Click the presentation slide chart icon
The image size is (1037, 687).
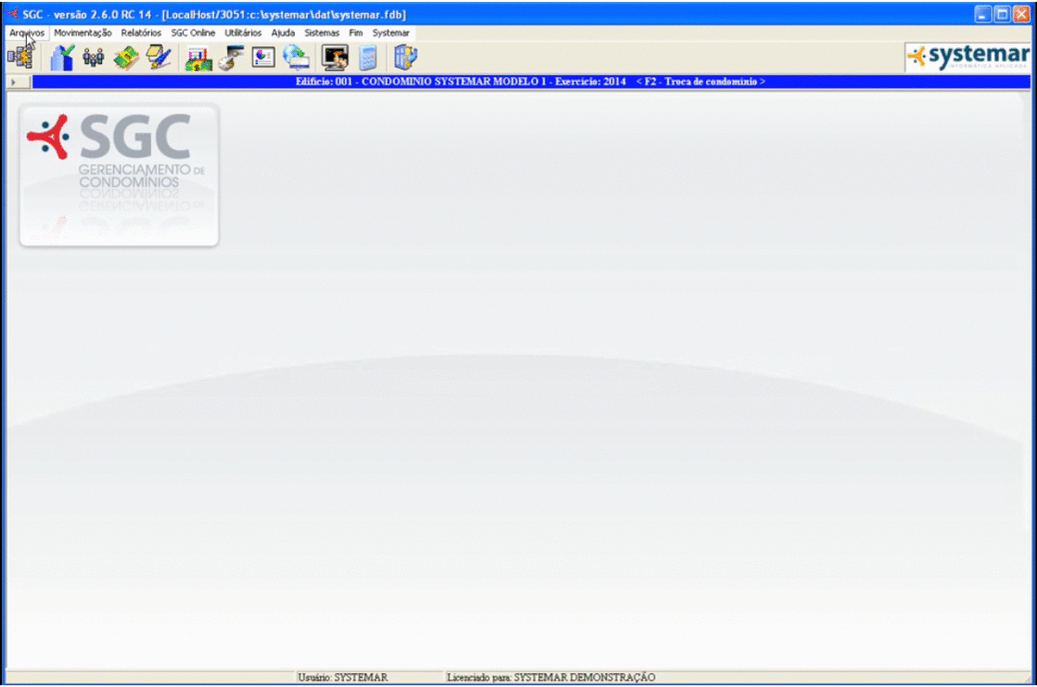click(263, 58)
